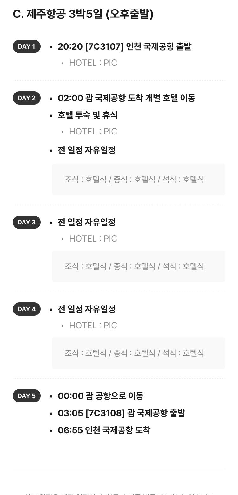
Task: Click HOTEL : PIC under DAY 4
Action: tap(93, 326)
